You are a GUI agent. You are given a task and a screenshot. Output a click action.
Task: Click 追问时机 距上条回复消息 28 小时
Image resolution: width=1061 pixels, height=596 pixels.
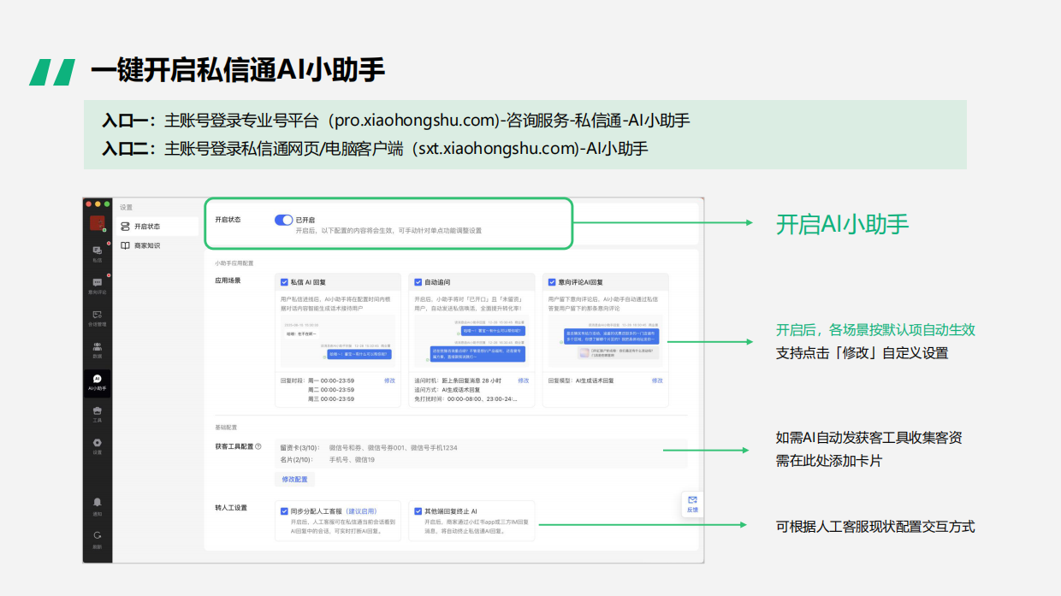click(458, 380)
